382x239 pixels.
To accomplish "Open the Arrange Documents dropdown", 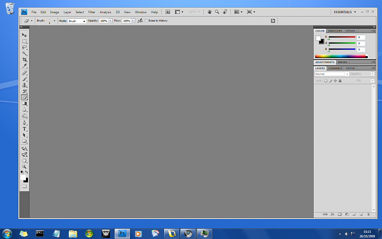I will coord(238,12).
